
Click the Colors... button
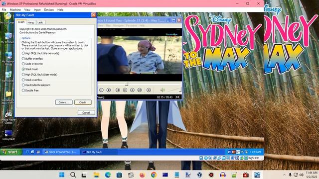(x=64, y=102)
